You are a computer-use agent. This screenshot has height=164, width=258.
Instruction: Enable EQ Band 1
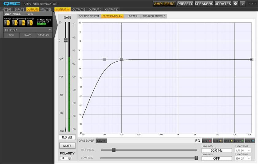(206, 141)
